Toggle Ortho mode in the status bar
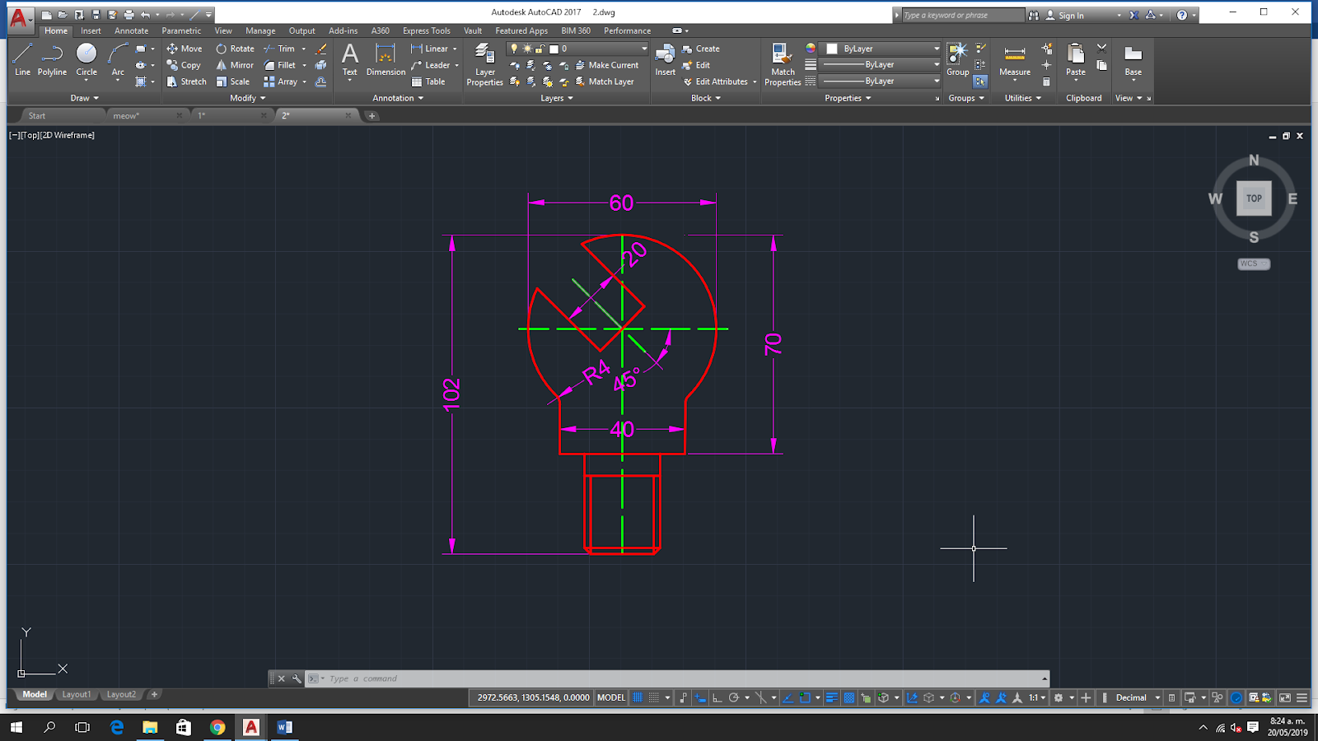 [717, 697]
